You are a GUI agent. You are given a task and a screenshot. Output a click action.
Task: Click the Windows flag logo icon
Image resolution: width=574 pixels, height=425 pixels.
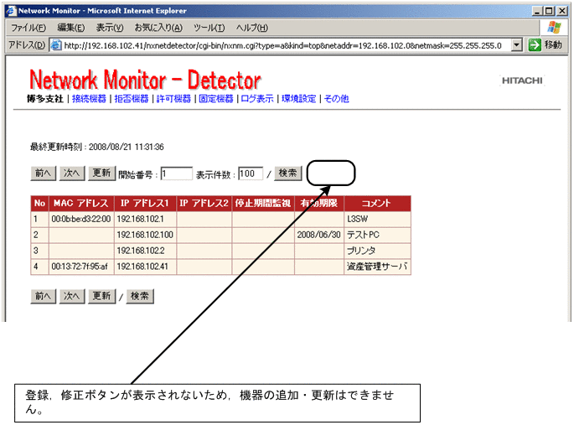tap(554, 28)
